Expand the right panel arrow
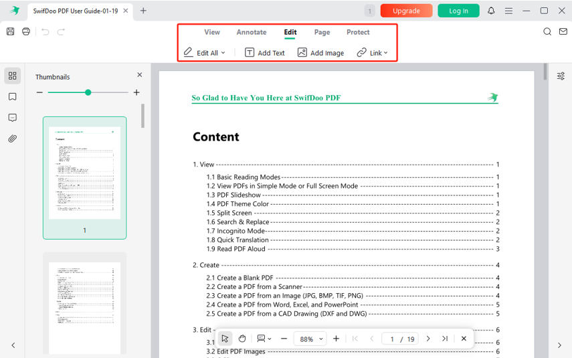Image resolution: width=572 pixels, height=358 pixels. (559, 345)
